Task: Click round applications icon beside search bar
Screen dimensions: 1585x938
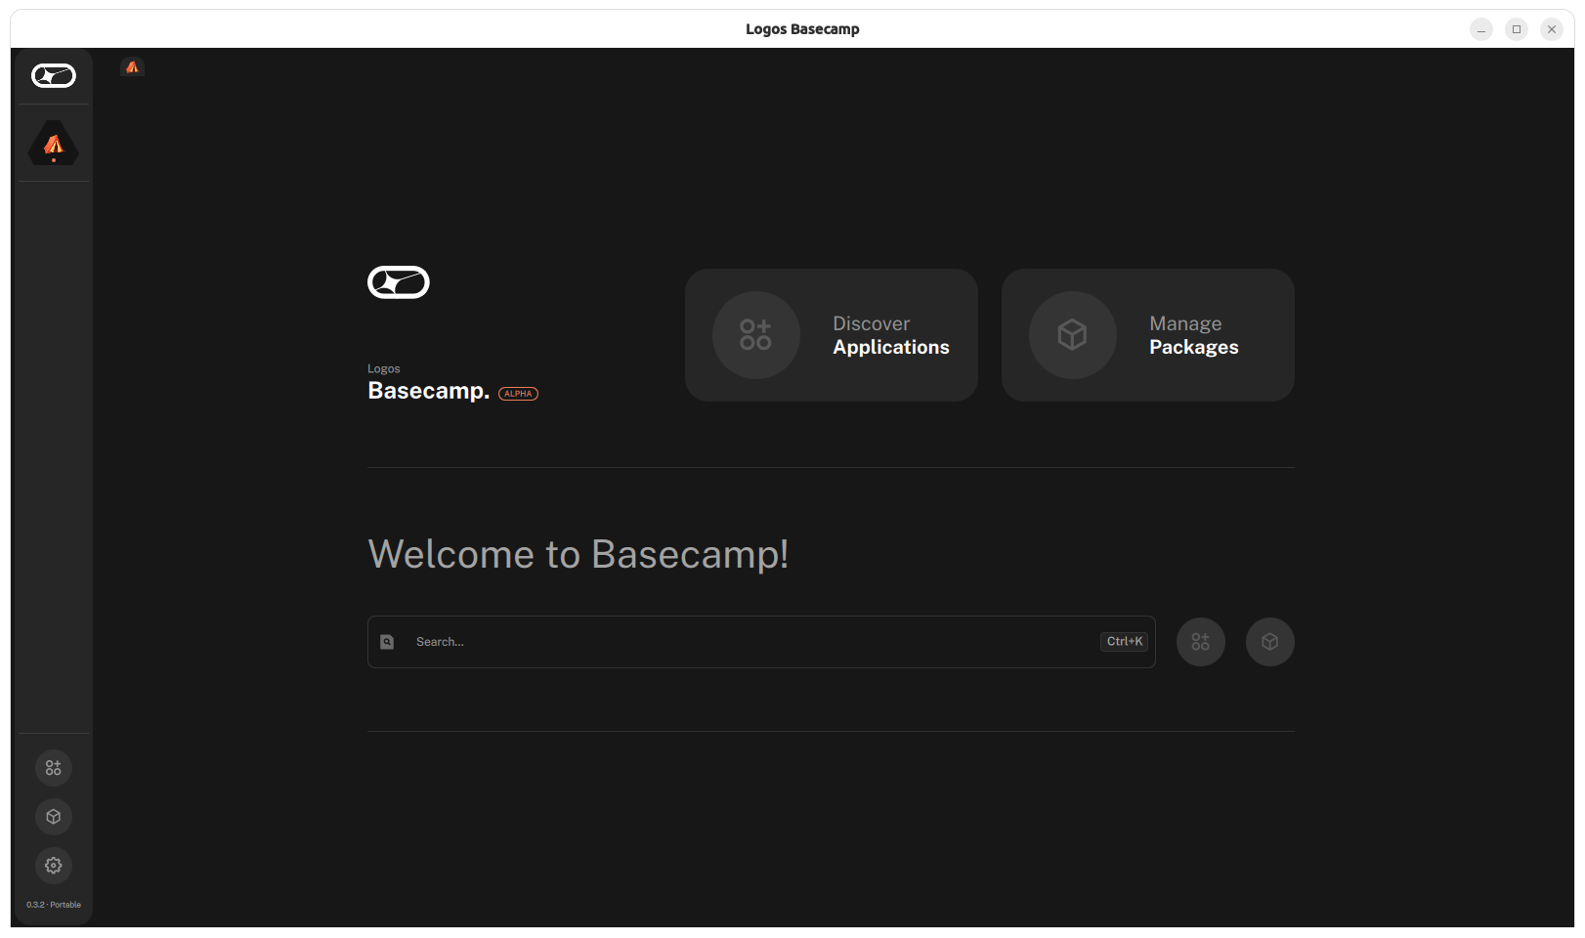Action: click(1201, 642)
